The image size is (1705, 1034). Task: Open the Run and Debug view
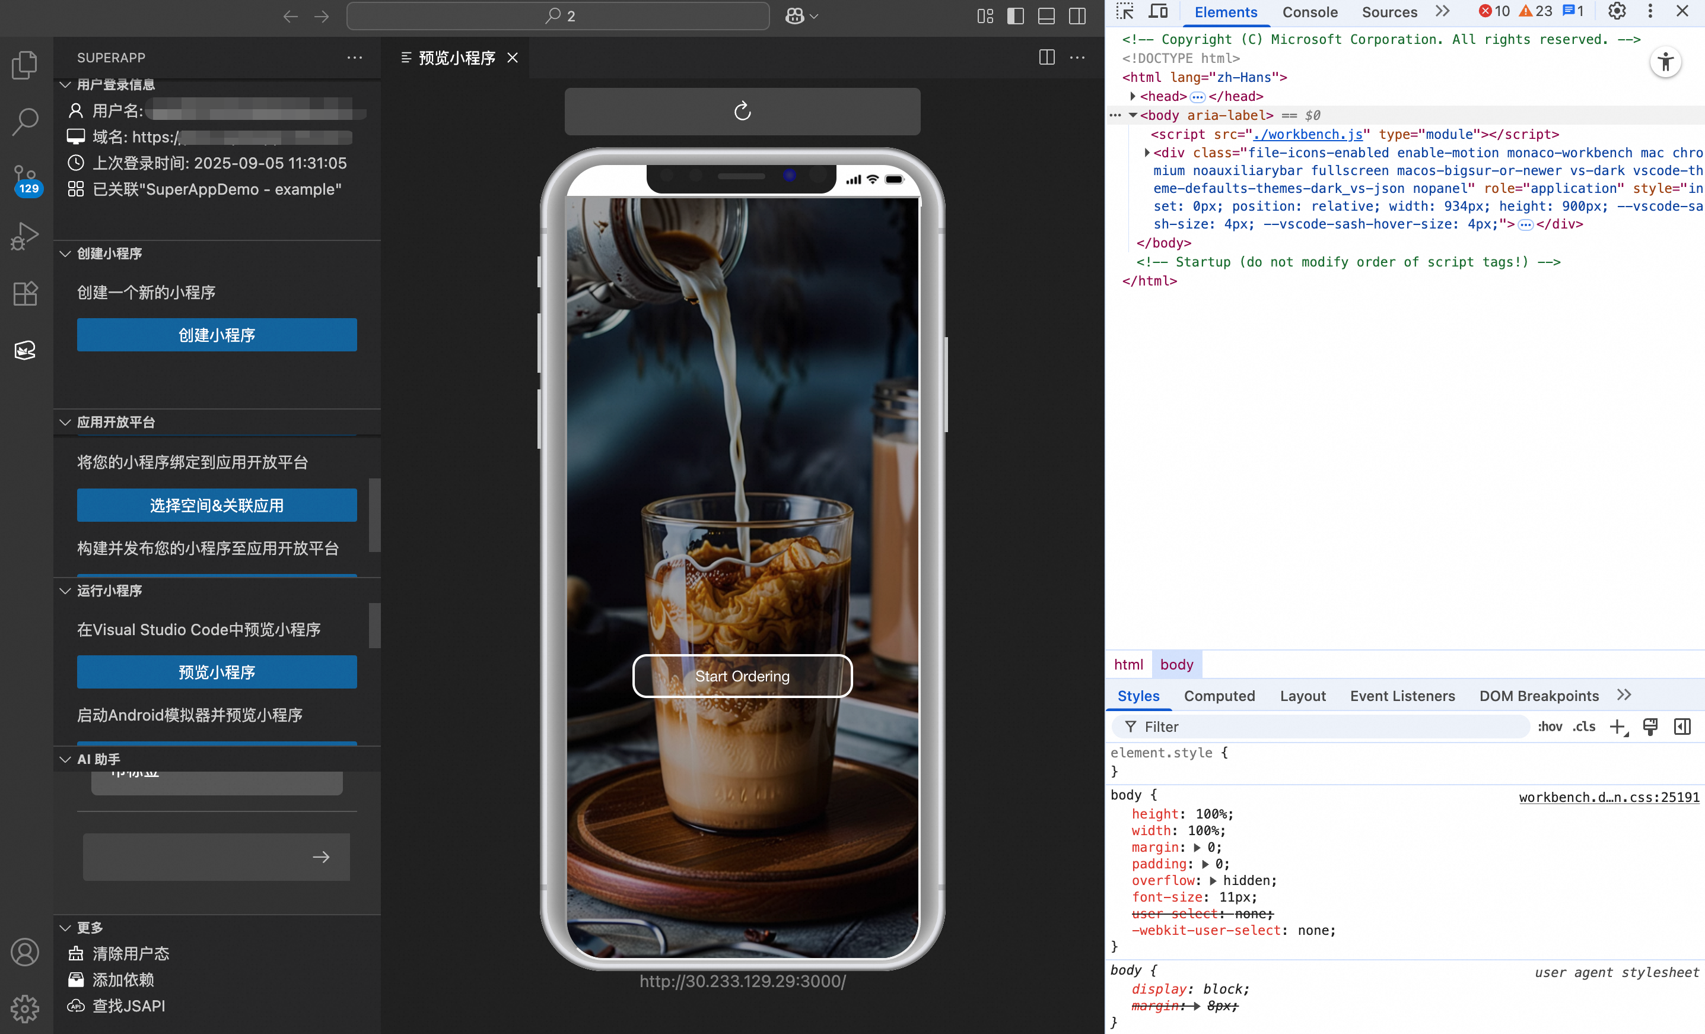pyautogui.click(x=25, y=236)
